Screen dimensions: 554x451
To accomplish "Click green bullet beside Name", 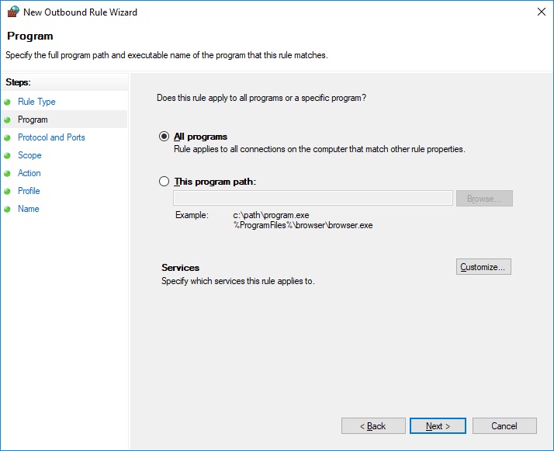I will pos(7,210).
